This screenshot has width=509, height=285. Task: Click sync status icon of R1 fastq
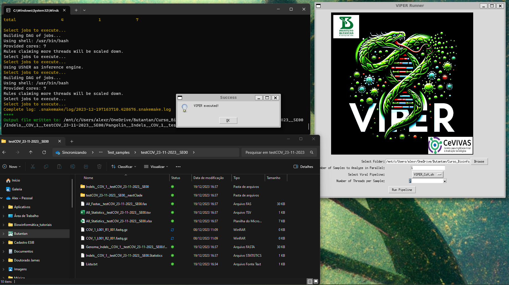point(172,230)
